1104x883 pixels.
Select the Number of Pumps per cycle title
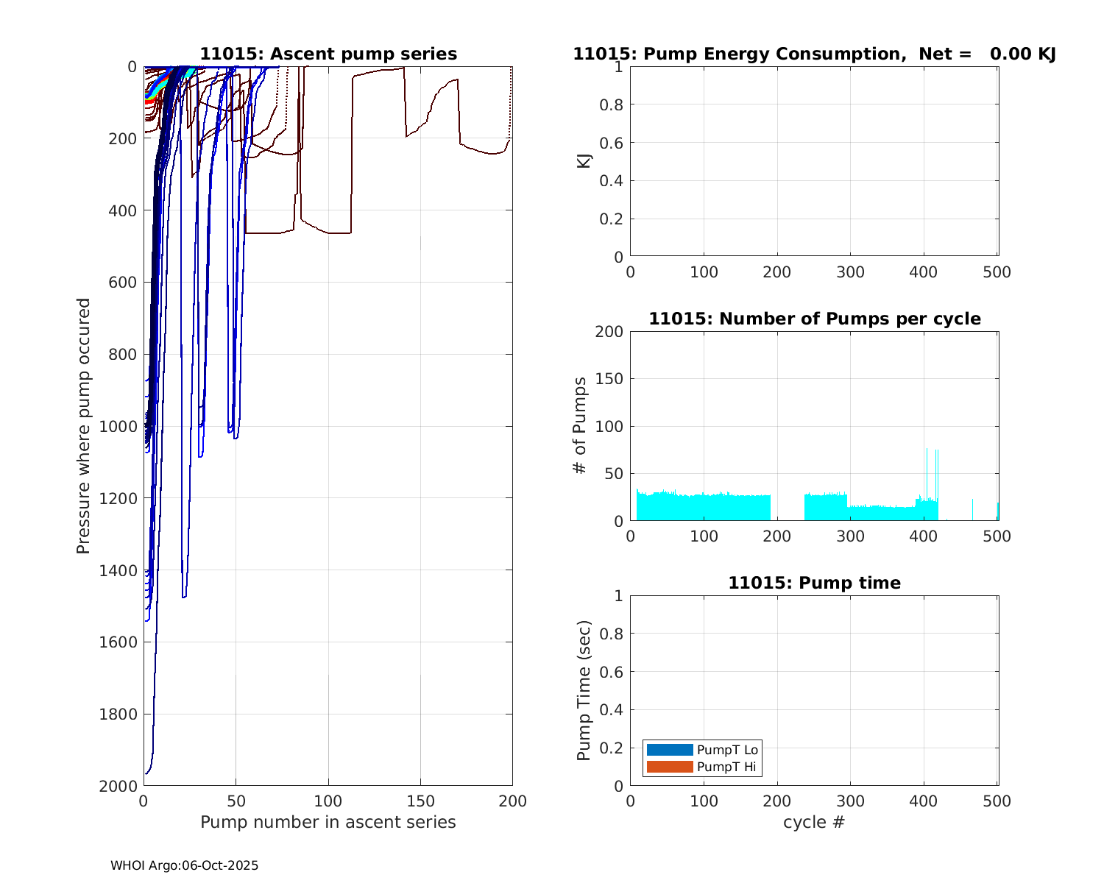(814, 319)
